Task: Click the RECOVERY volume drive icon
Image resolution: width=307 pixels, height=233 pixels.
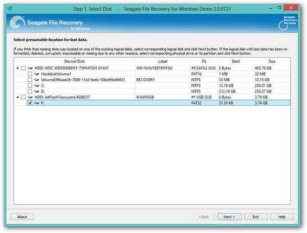Action: point(37,80)
